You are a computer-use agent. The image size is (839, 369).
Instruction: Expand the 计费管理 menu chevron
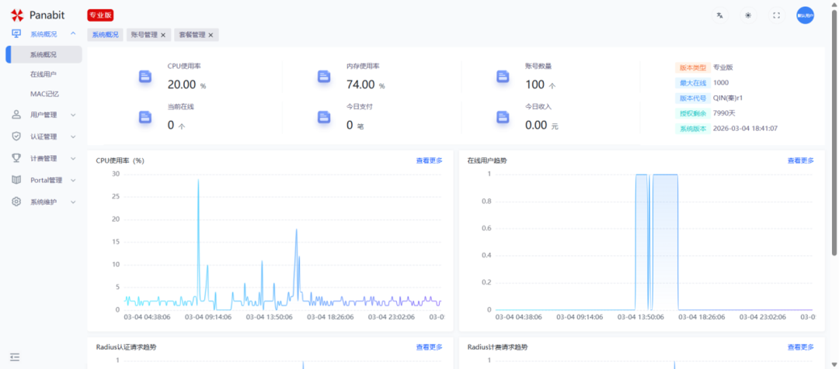(73, 158)
